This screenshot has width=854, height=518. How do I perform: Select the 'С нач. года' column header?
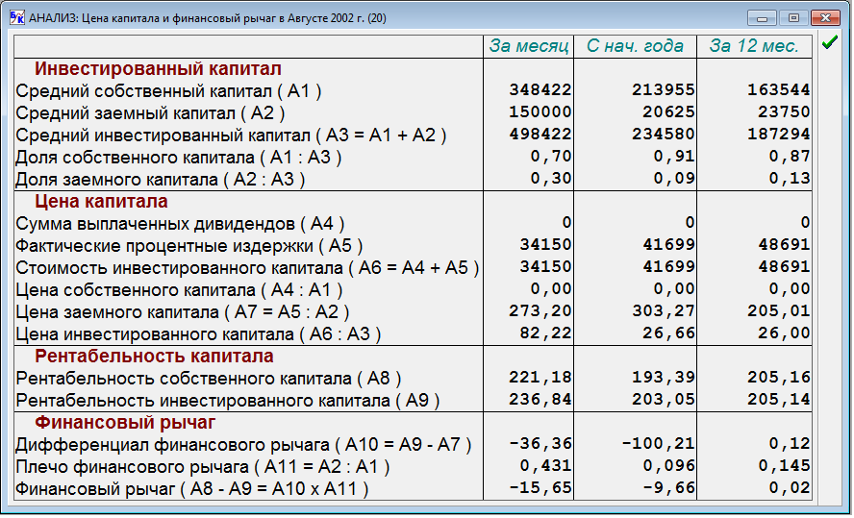635,46
